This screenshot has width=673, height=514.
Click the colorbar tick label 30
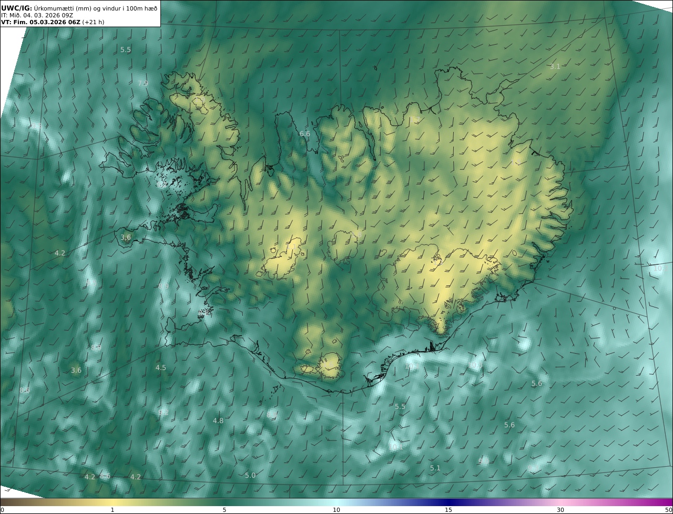pos(560,510)
